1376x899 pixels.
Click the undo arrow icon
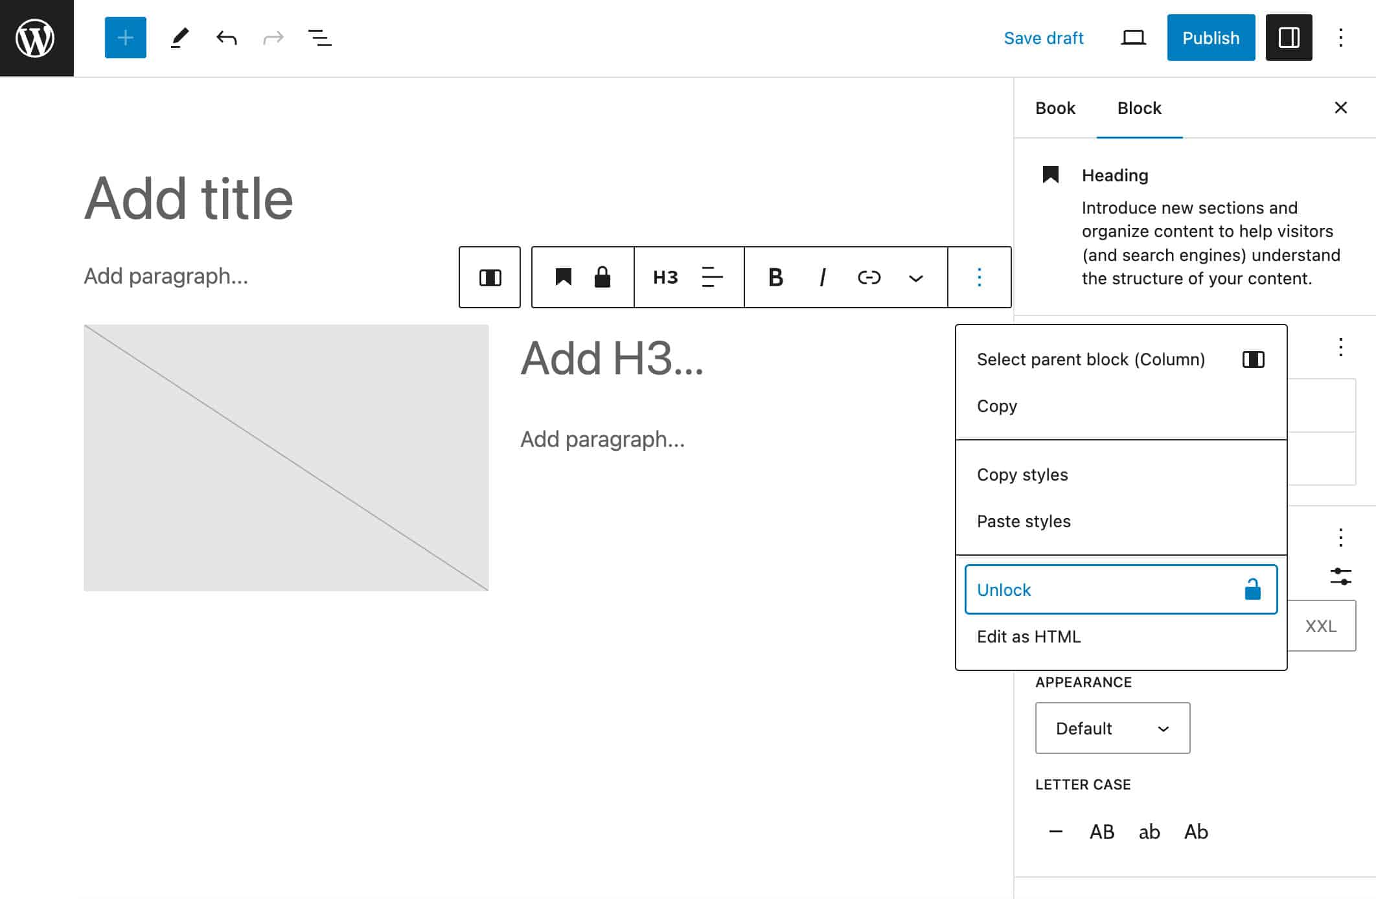pos(225,37)
